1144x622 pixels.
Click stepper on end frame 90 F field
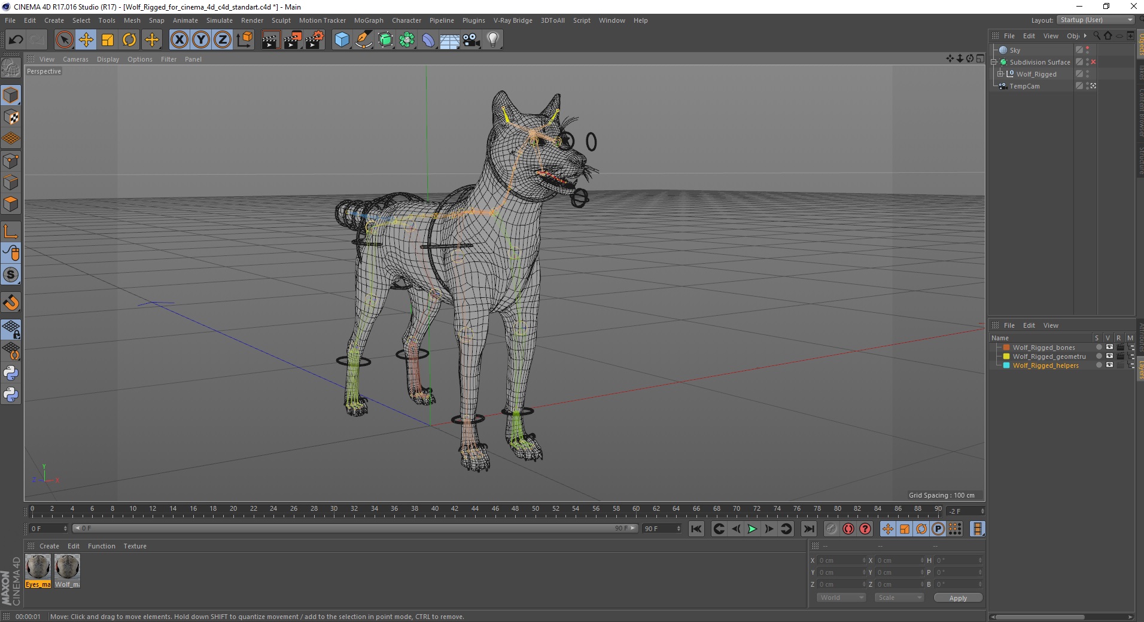[x=678, y=529]
